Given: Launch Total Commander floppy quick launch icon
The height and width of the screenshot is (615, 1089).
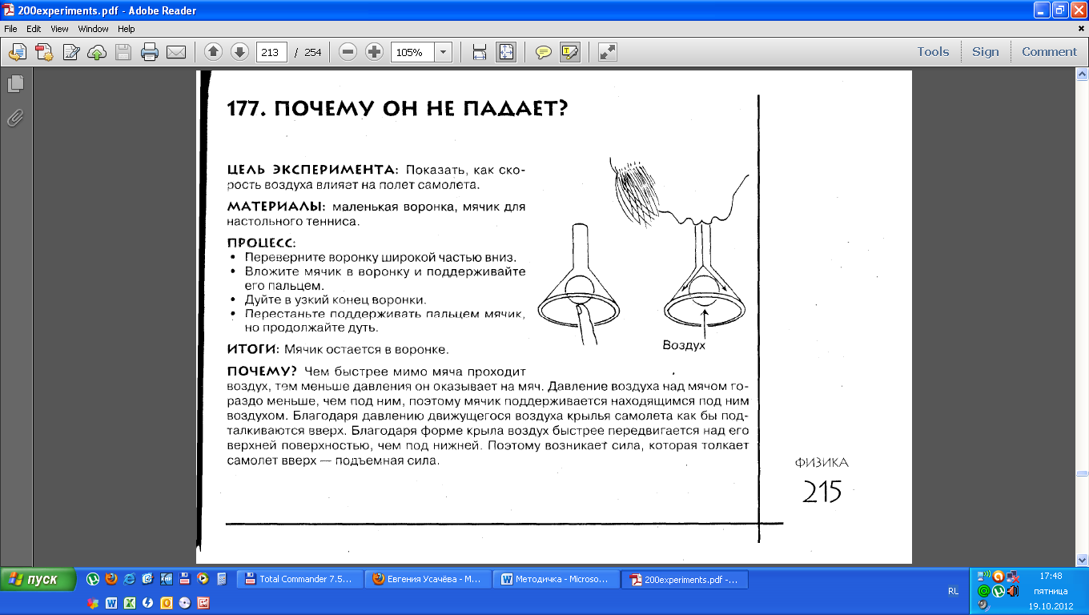Looking at the screenshot, I should pyautogui.click(x=185, y=579).
